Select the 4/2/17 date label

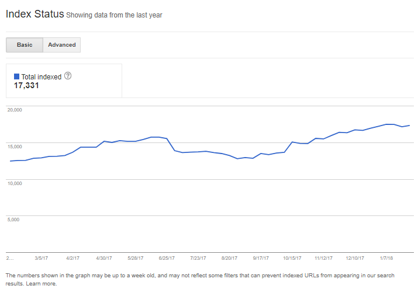(x=72, y=258)
